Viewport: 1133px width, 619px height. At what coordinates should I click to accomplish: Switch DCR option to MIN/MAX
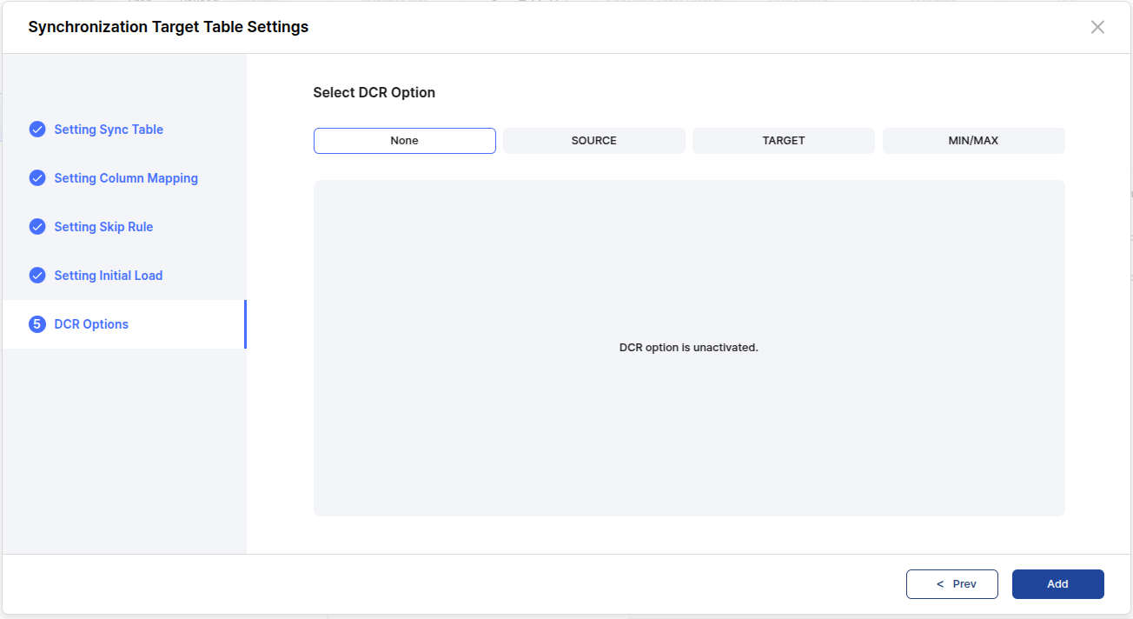tap(973, 141)
